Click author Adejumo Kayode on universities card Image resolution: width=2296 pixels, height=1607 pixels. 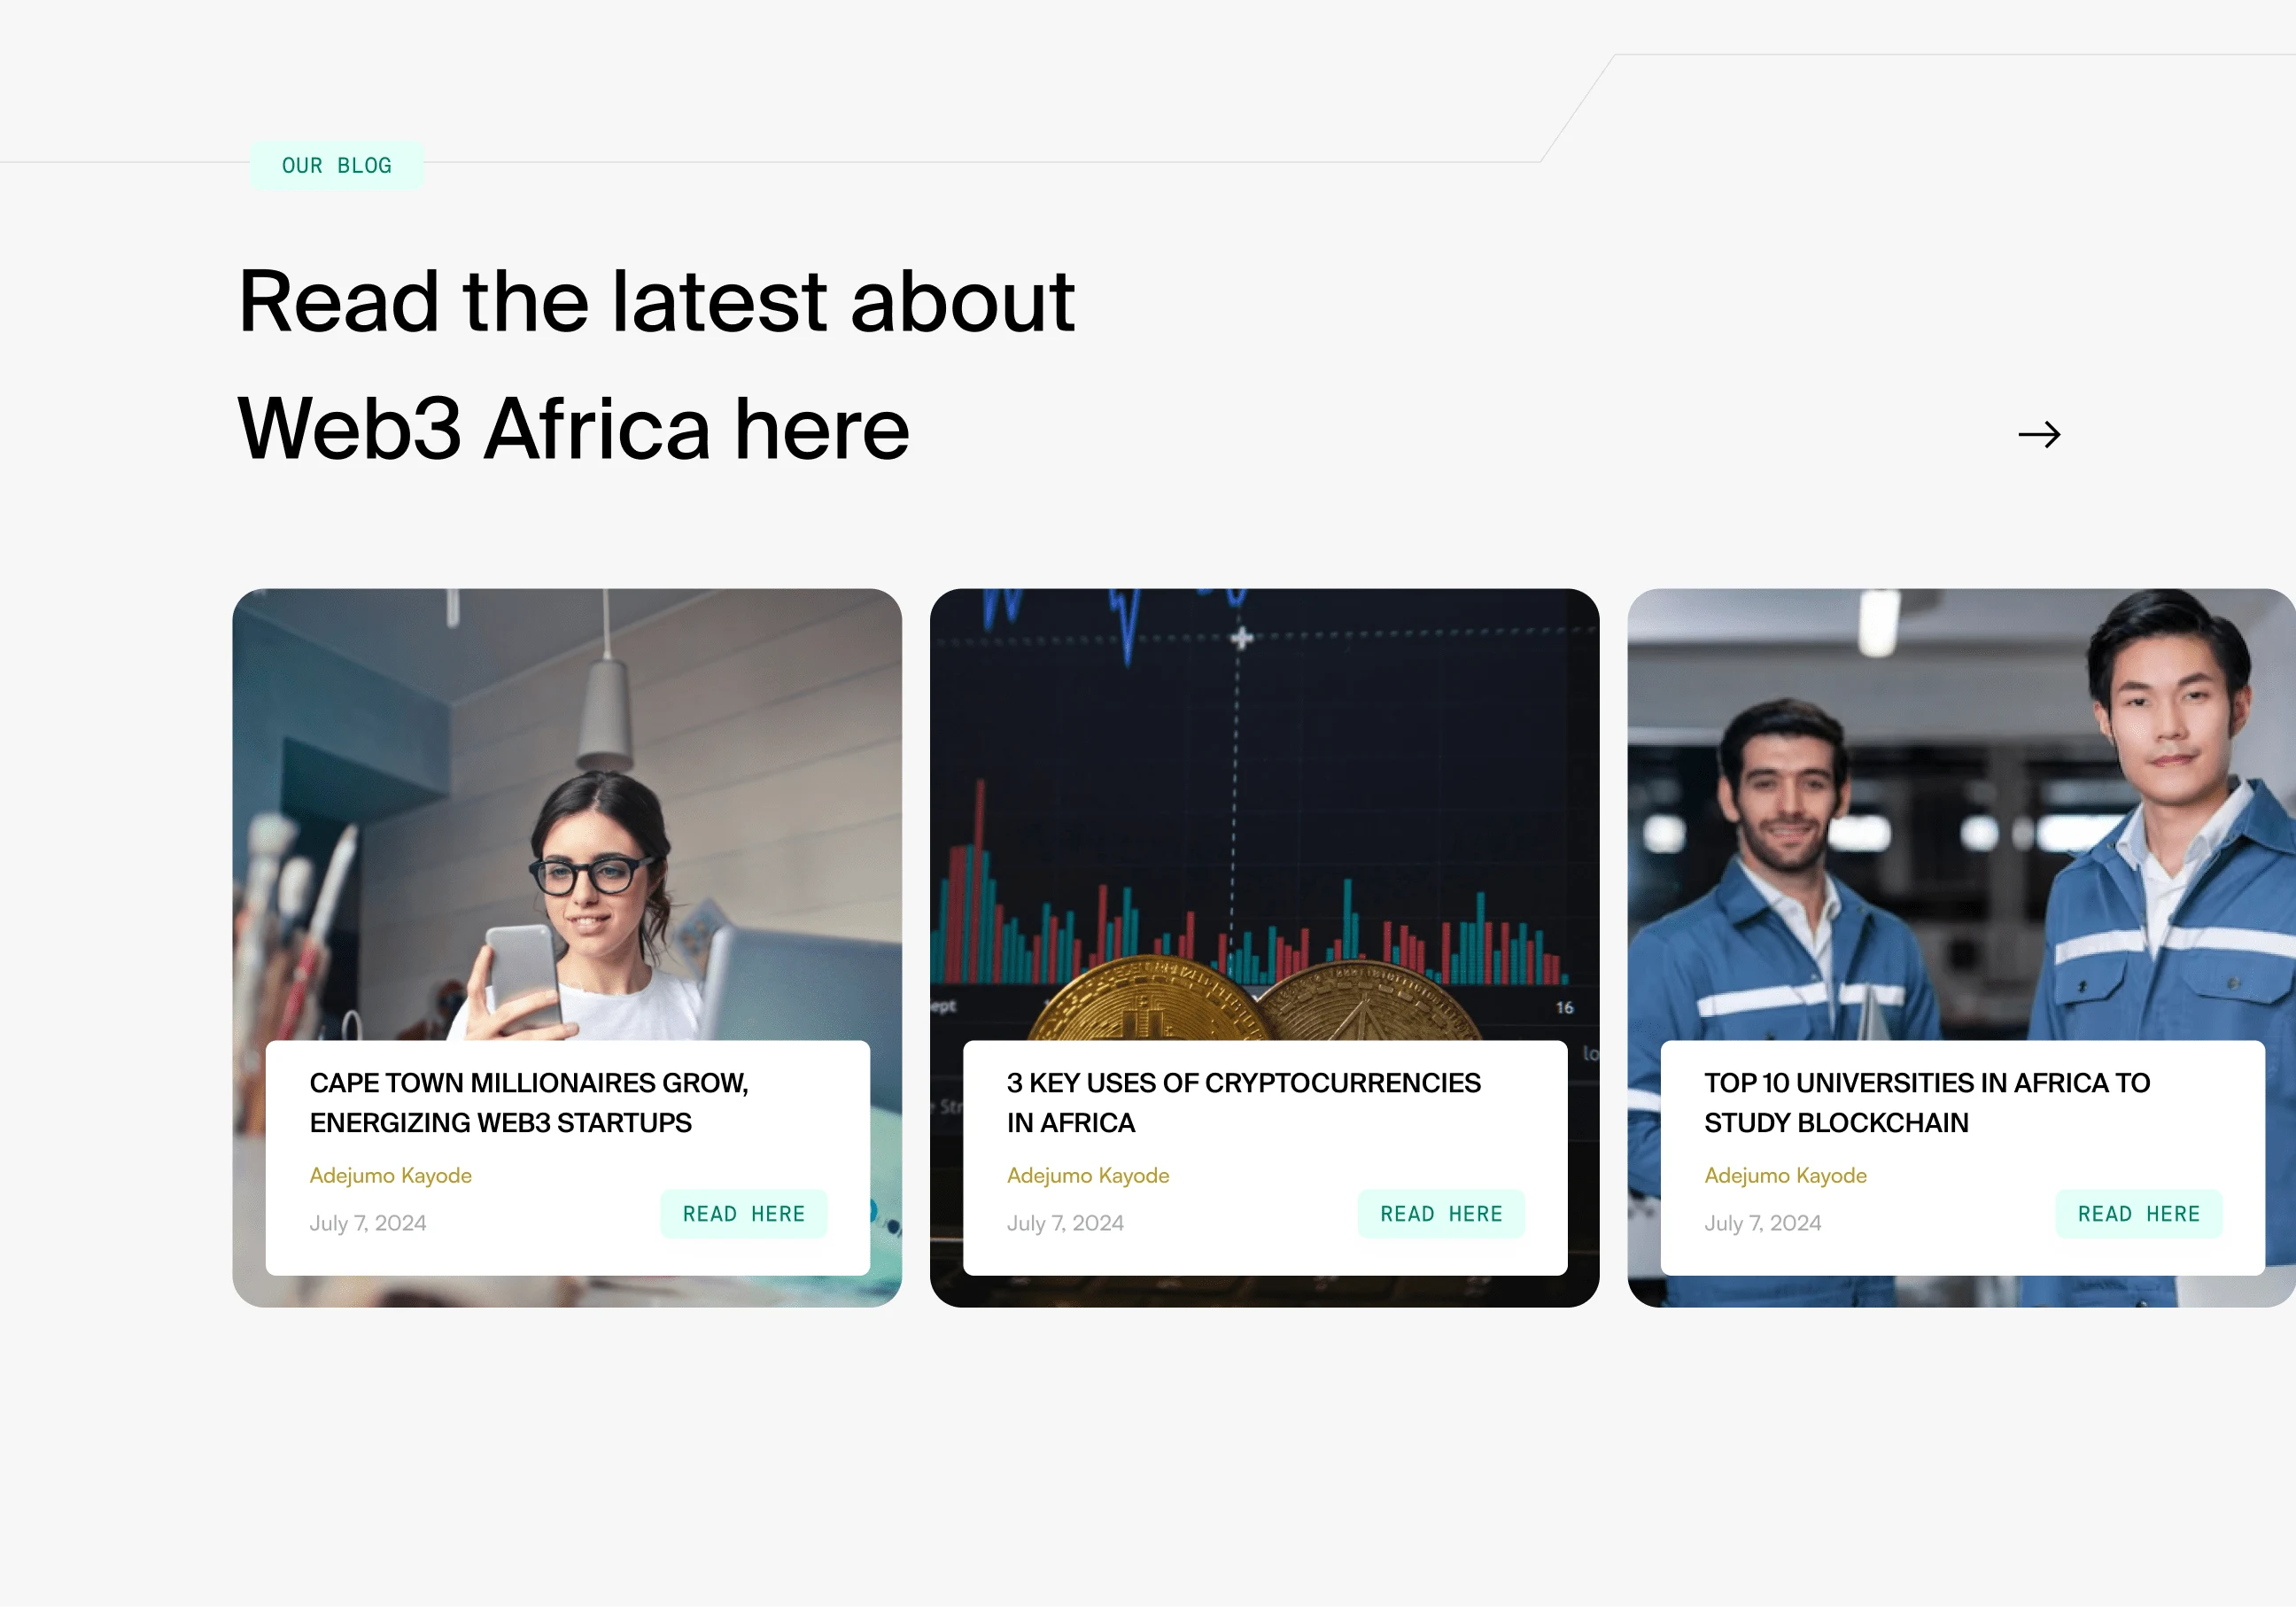[x=1785, y=1175]
